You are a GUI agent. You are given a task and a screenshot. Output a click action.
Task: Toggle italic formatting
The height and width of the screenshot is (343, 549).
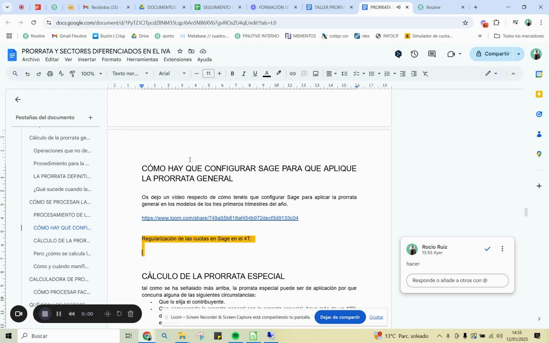(x=244, y=74)
